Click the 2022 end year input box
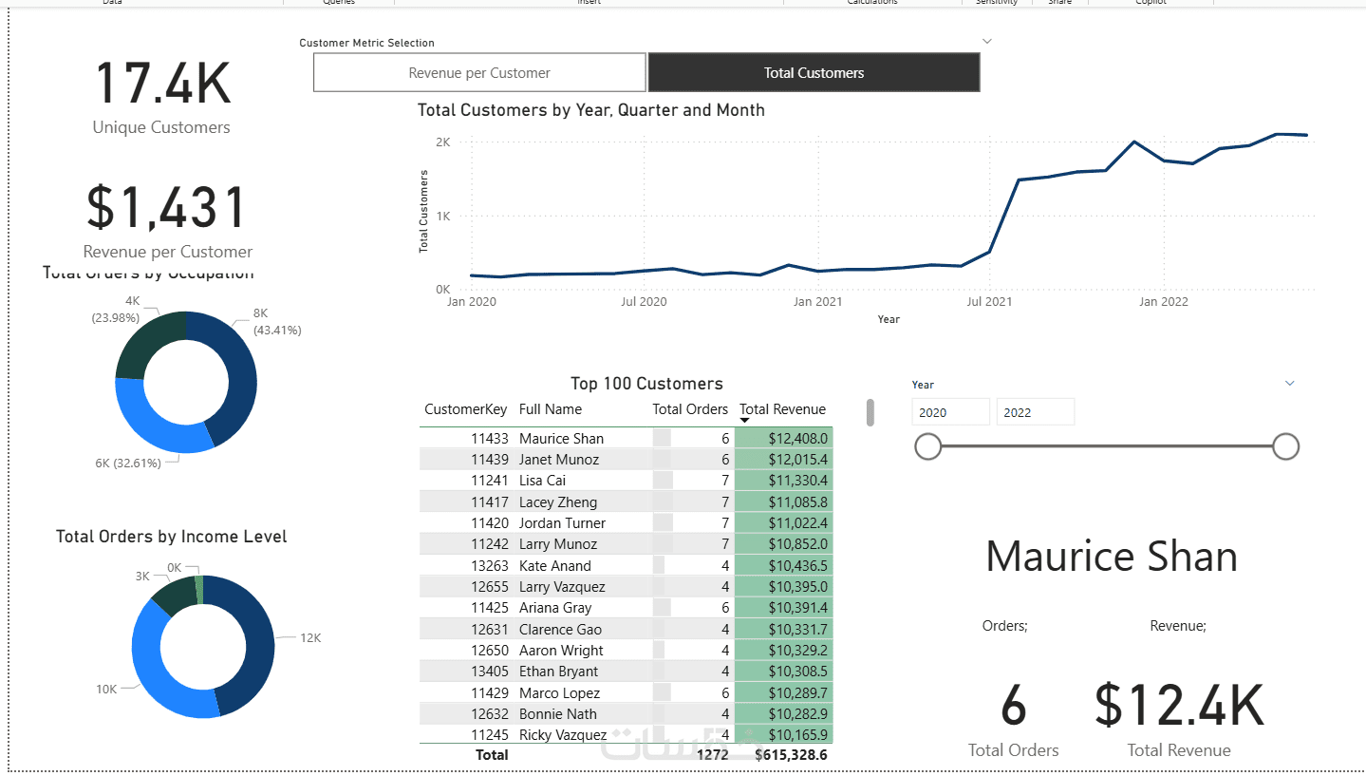Image resolution: width=1366 pixels, height=776 pixels. (x=1036, y=412)
